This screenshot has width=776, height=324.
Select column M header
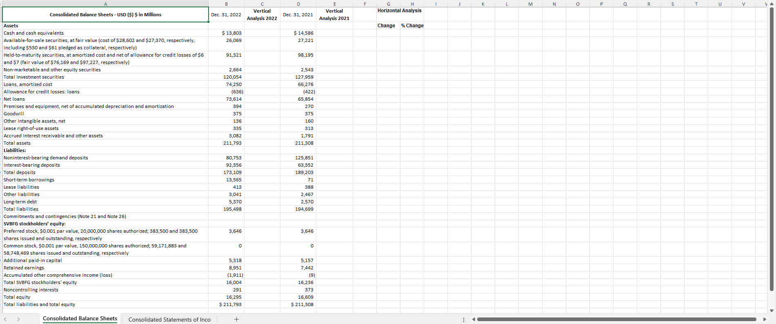[x=530, y=4]
